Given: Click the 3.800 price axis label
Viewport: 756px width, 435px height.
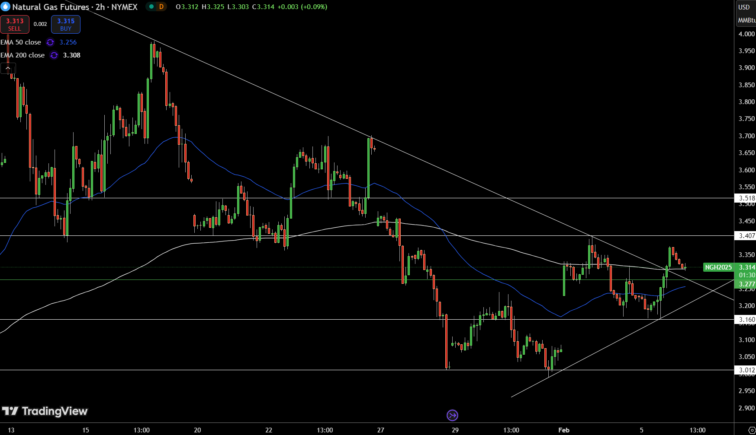Looking at the screenshot, I should pyautogui.click(x=746, y=102).
